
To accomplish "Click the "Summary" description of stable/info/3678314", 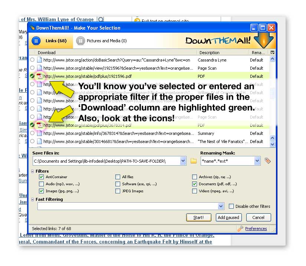I will [x=206, y=133].
